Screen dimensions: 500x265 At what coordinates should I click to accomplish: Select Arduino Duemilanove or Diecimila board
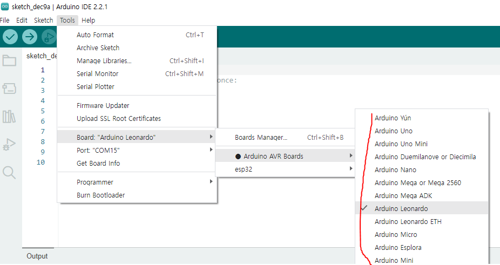coord(422,157)
